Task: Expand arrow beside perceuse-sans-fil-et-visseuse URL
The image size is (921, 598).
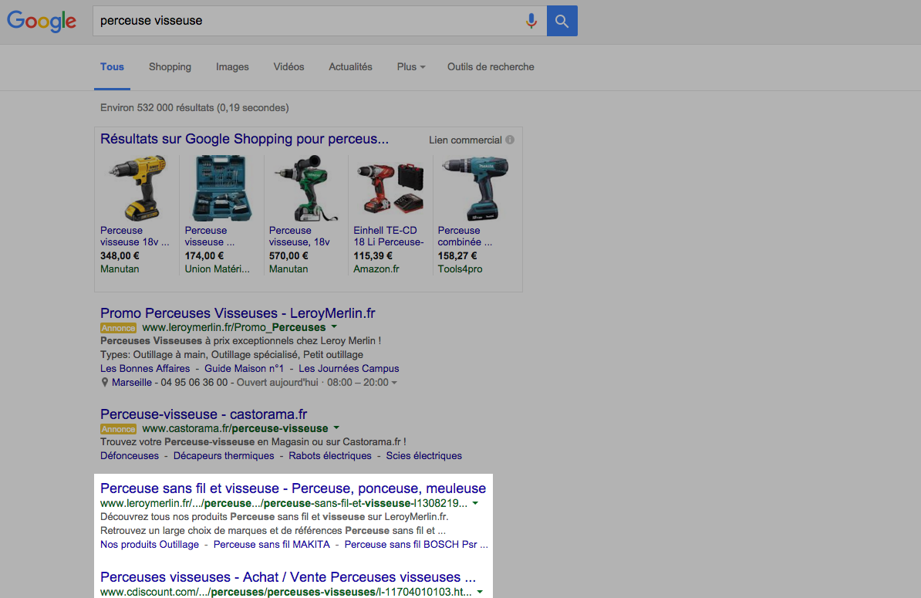Action: tap(475, 503)
